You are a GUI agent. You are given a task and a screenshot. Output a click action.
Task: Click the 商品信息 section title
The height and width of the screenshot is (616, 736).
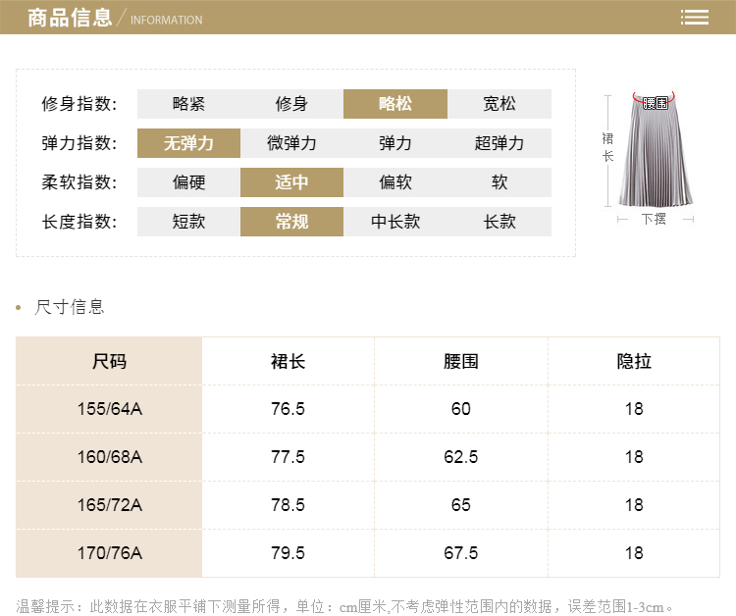[x=70, y=18]
